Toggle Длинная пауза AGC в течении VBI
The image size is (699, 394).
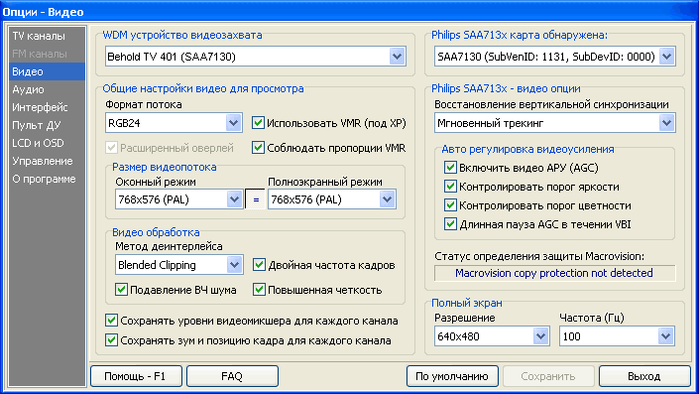[537, 224]
